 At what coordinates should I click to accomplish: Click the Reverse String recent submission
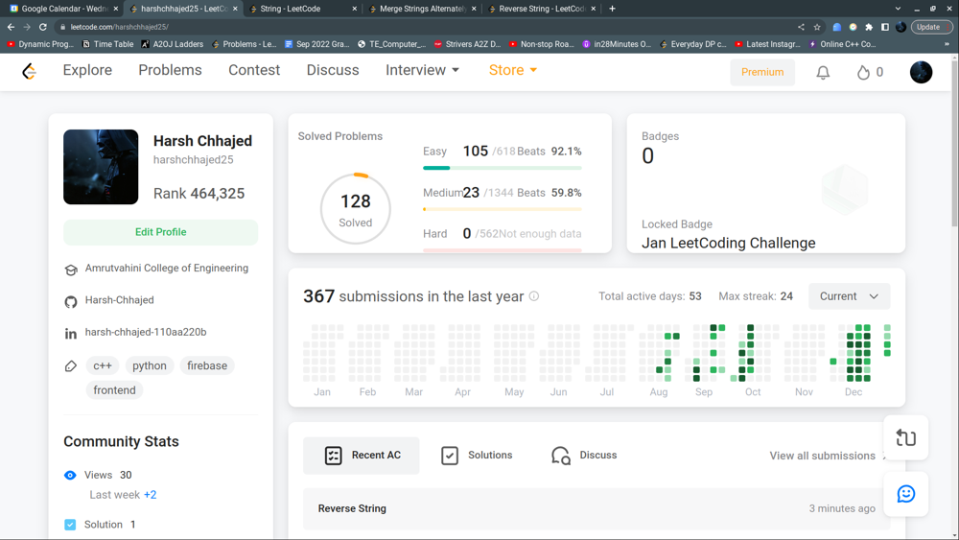(352, 508)
